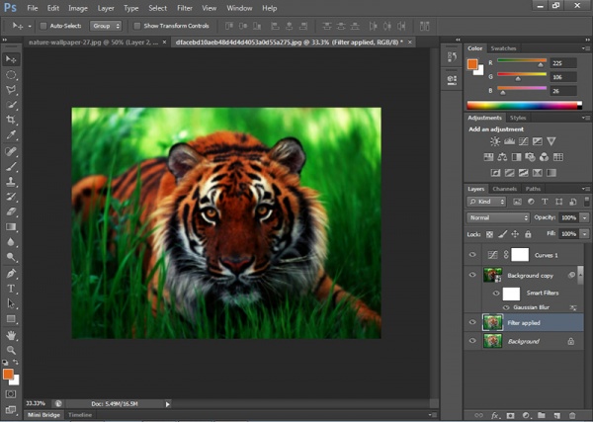Open the Filter menu
Viewport: 593px width, 422px height.
pyautogui.click(x=185, y=8)
